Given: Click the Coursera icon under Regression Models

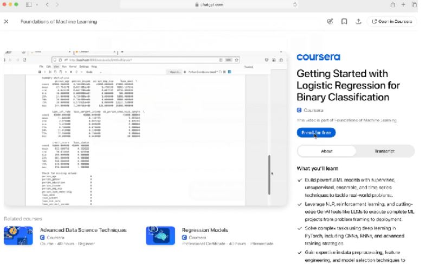Looking at the screenshot, I should click(184, 237).
